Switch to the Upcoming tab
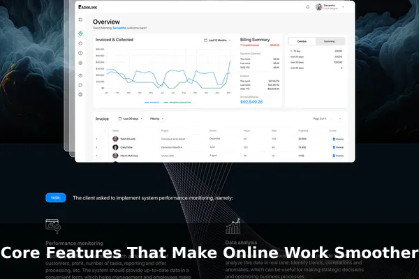Screen dimensions: 419x279 [329, 41]
